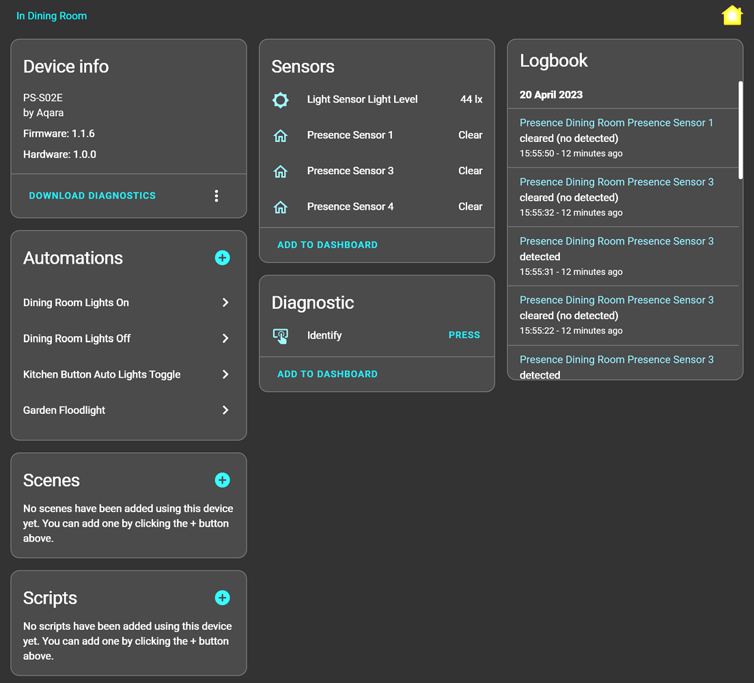The height and width of the screenshot is (683, 754).
Task: Select Light Sensor Light Level label
Action: click(x=362, y=100)
